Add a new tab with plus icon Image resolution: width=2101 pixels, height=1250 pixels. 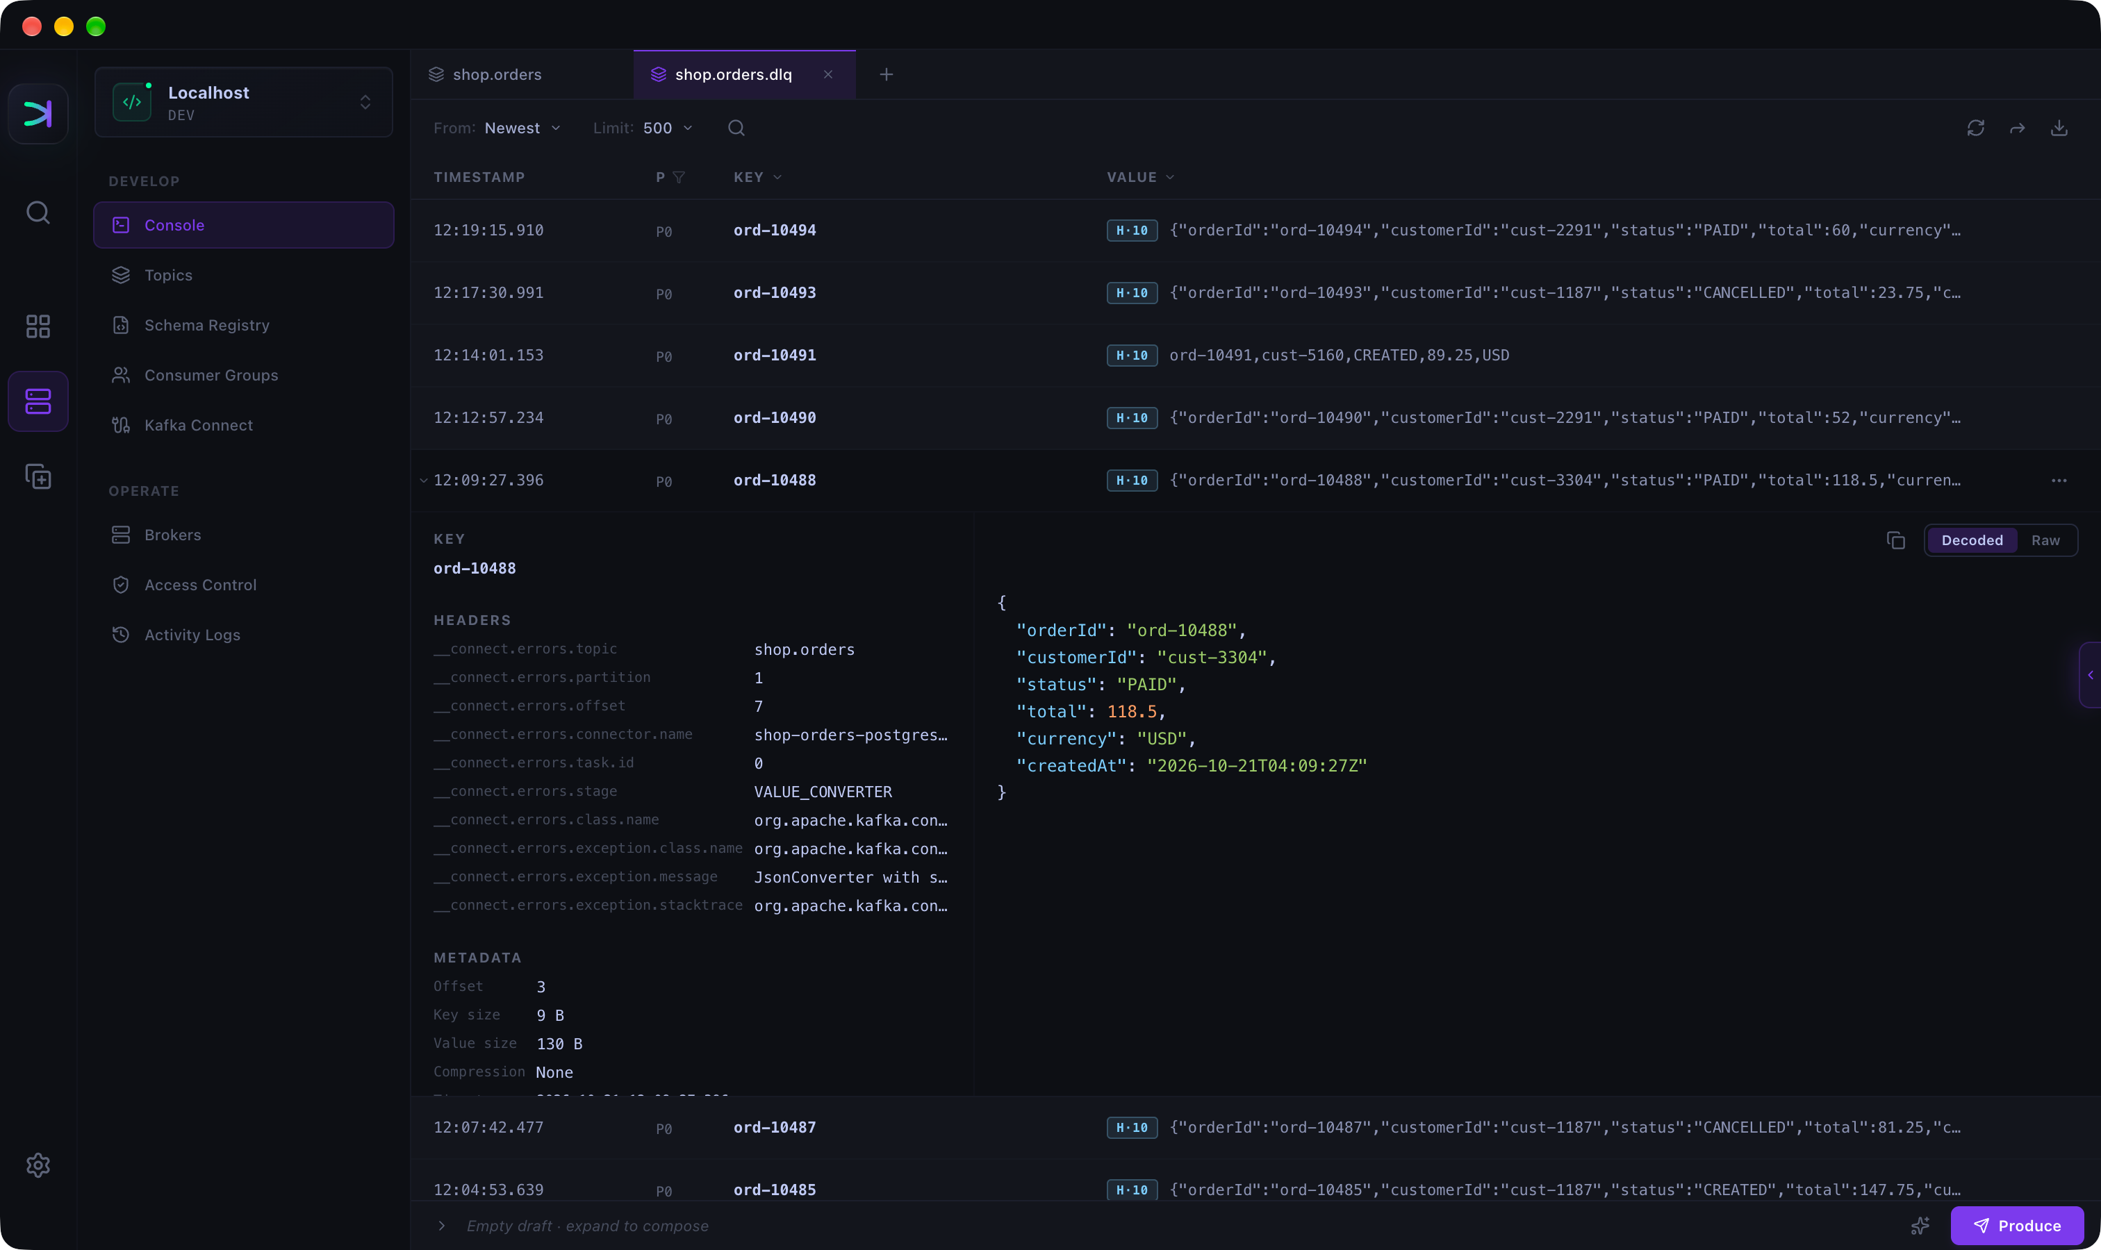coord(886,75)
